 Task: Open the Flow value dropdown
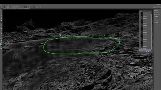36,7
